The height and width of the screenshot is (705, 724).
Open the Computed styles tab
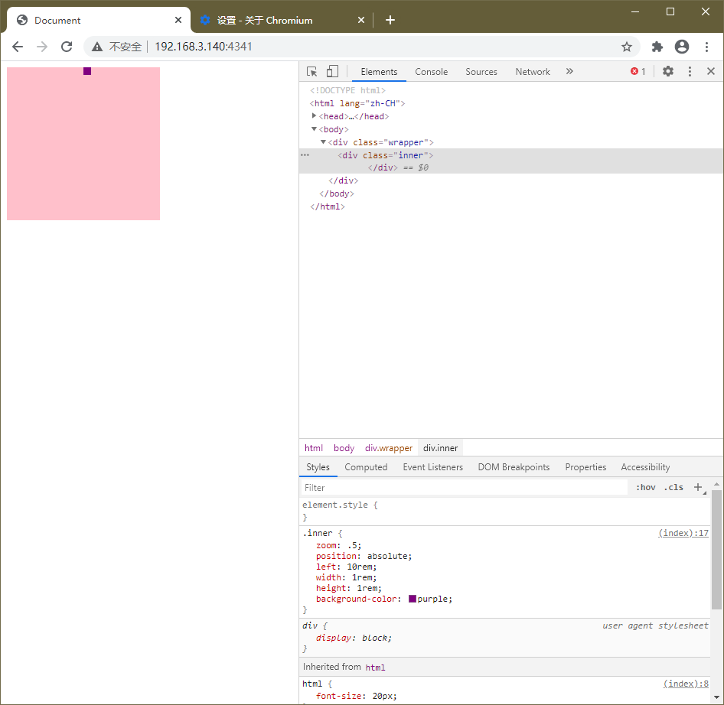click(366, 467)
